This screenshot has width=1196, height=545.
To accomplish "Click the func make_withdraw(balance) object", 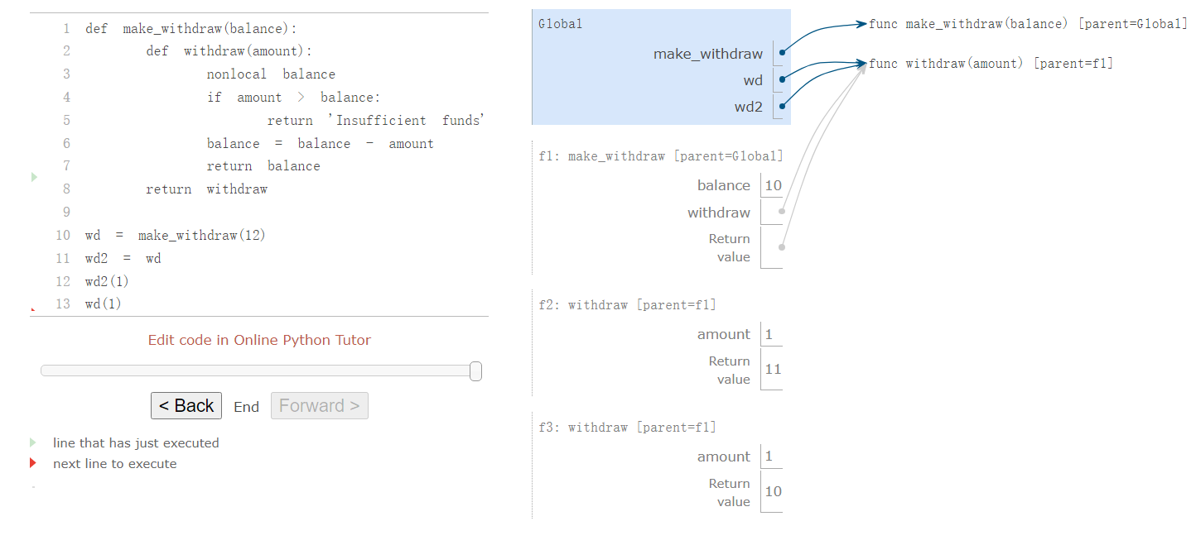I will click(x=1028, y=24).
